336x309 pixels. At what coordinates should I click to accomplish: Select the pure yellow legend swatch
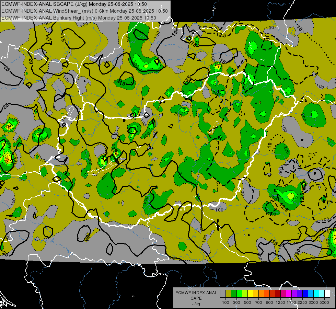click(250, 294)
